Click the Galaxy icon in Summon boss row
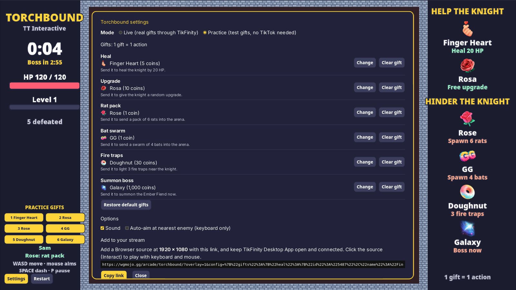This screenshot has width=516, height=290. click(104, 188)
